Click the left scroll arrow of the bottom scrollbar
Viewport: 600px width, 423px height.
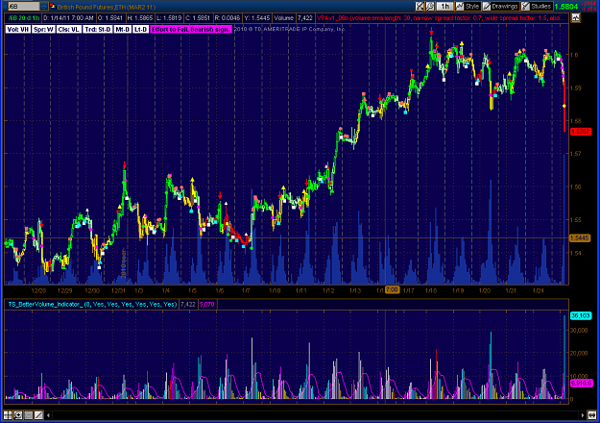pyautogui.click(x=48, y=415)
